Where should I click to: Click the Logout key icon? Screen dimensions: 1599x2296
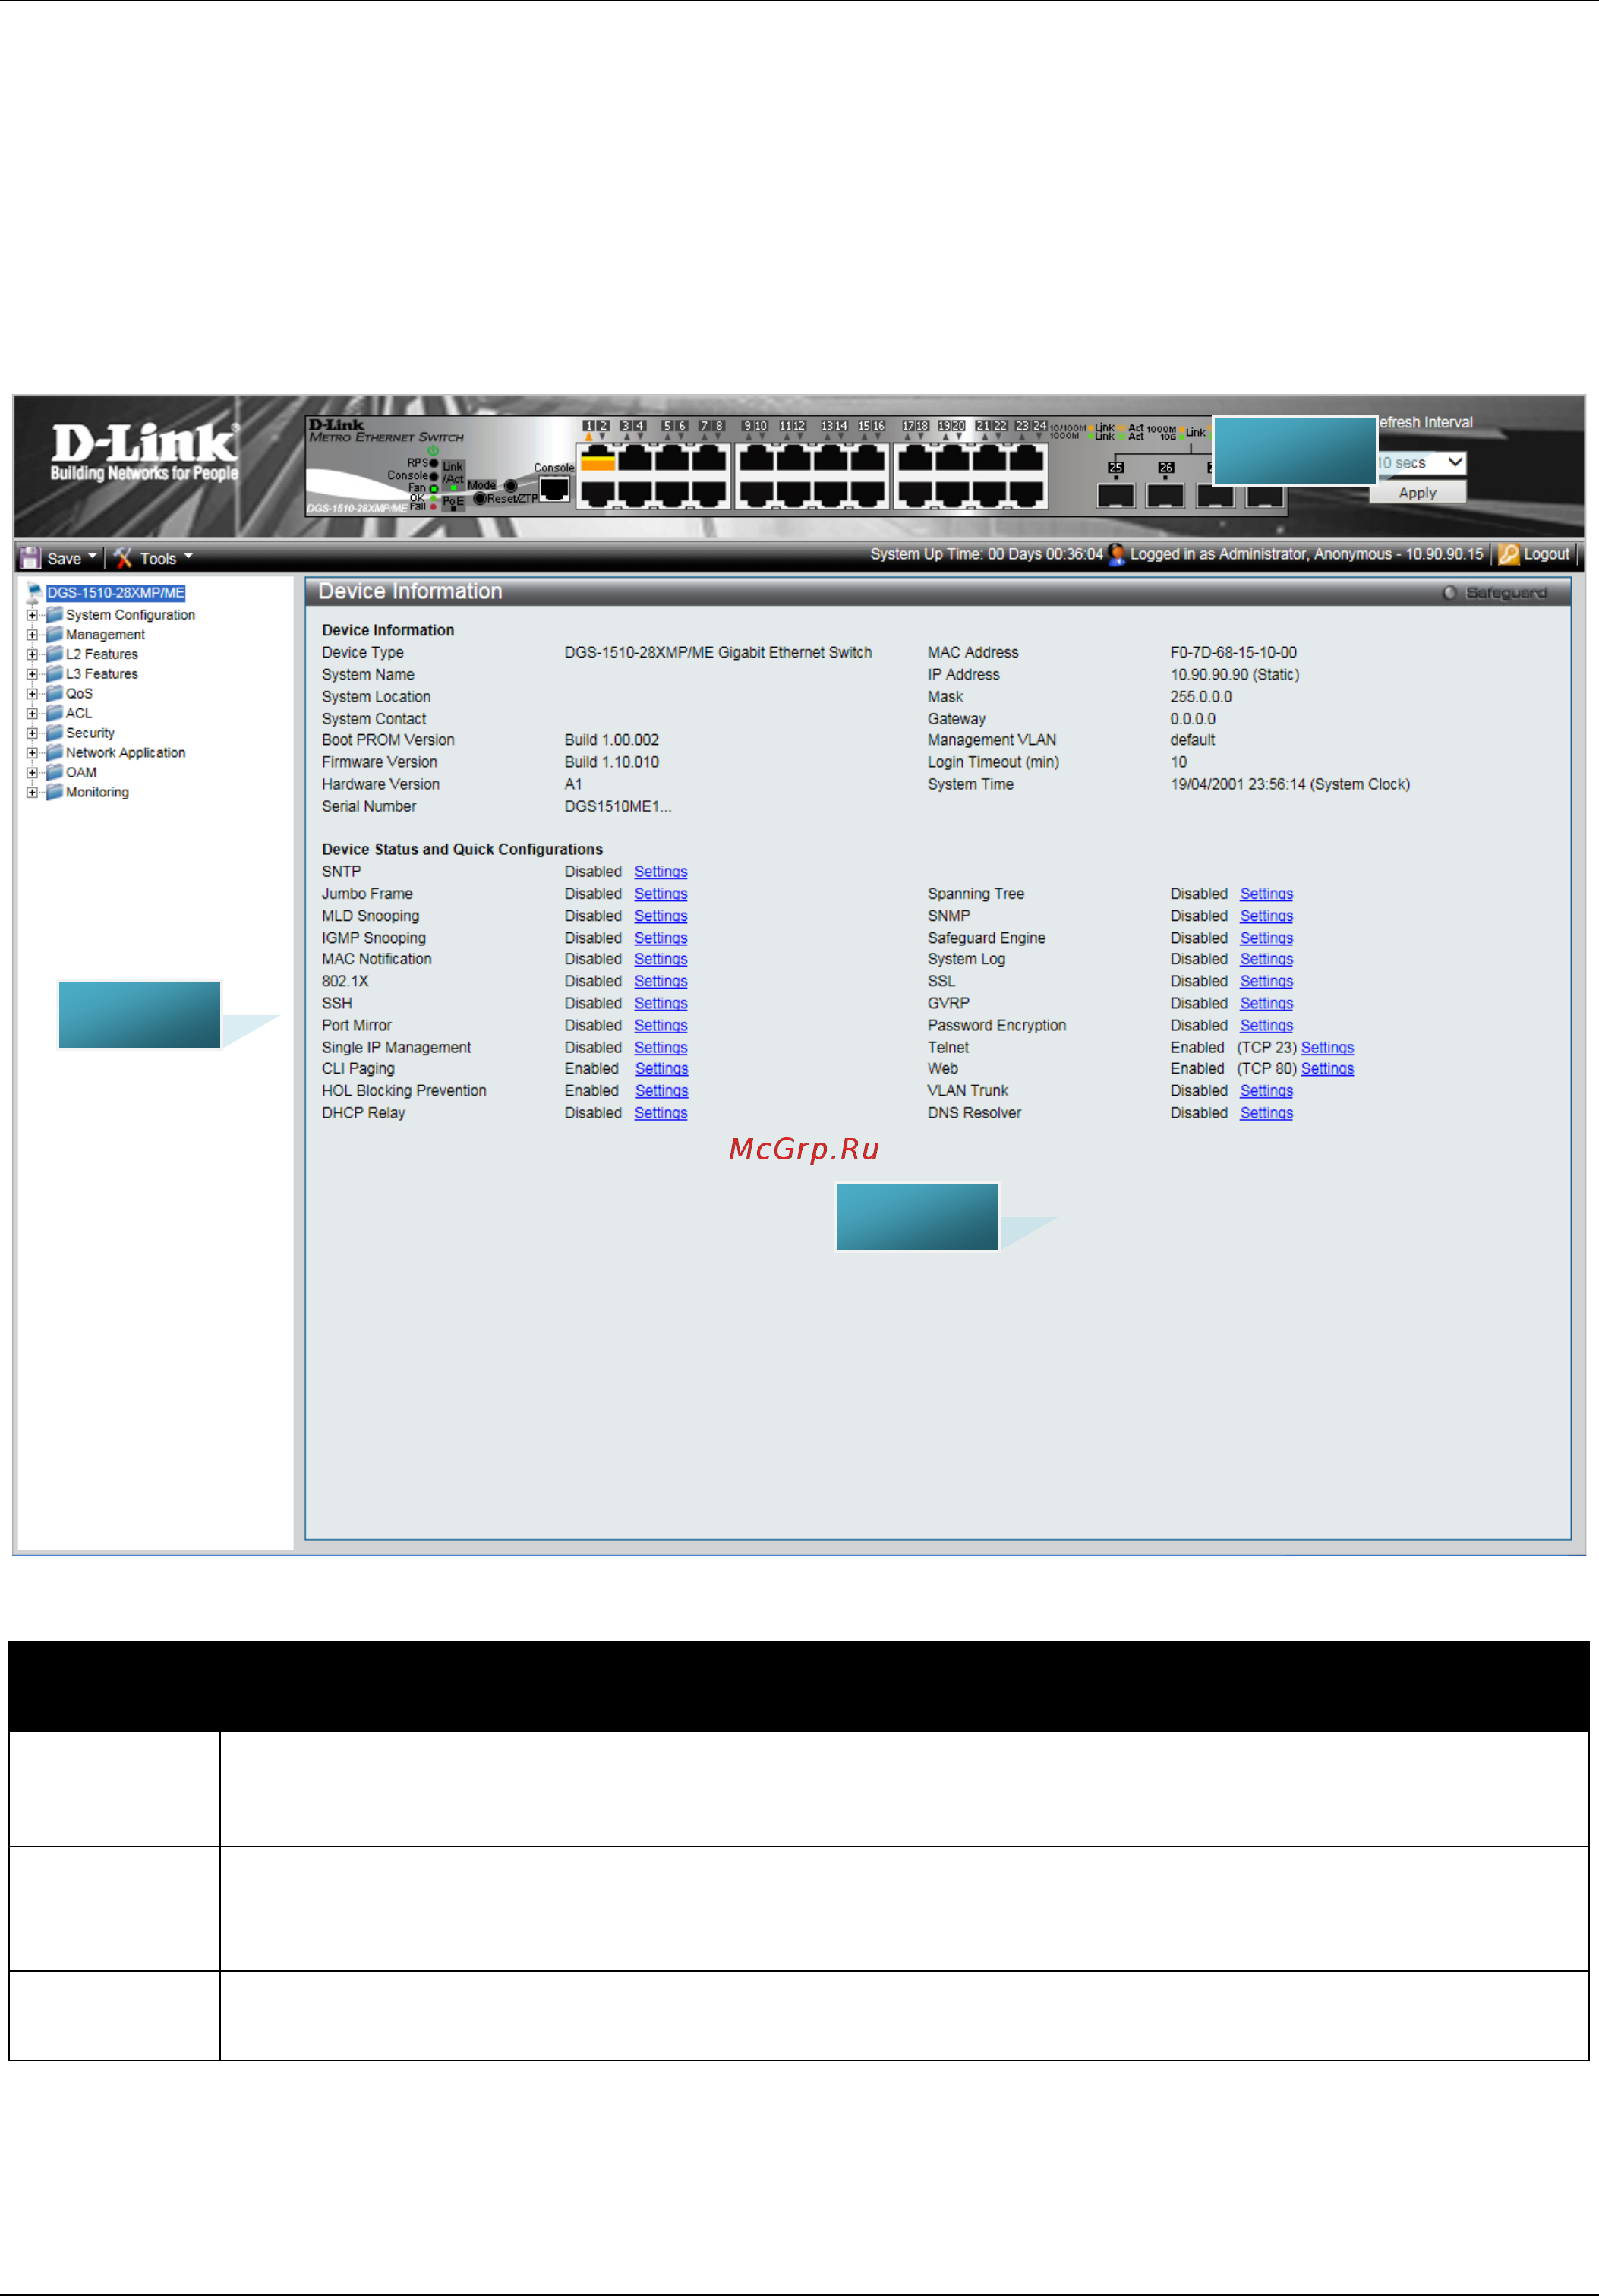(1509, 554)
